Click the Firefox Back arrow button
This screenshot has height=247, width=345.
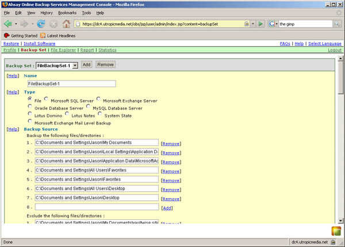8,24
